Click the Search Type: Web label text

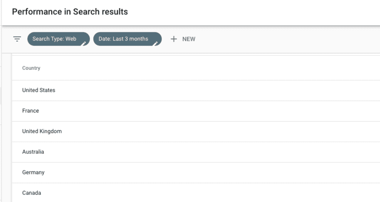(54, 39)
